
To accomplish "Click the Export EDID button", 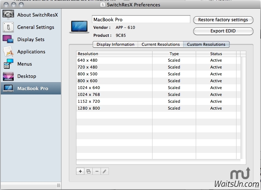I will pos(223,31).
